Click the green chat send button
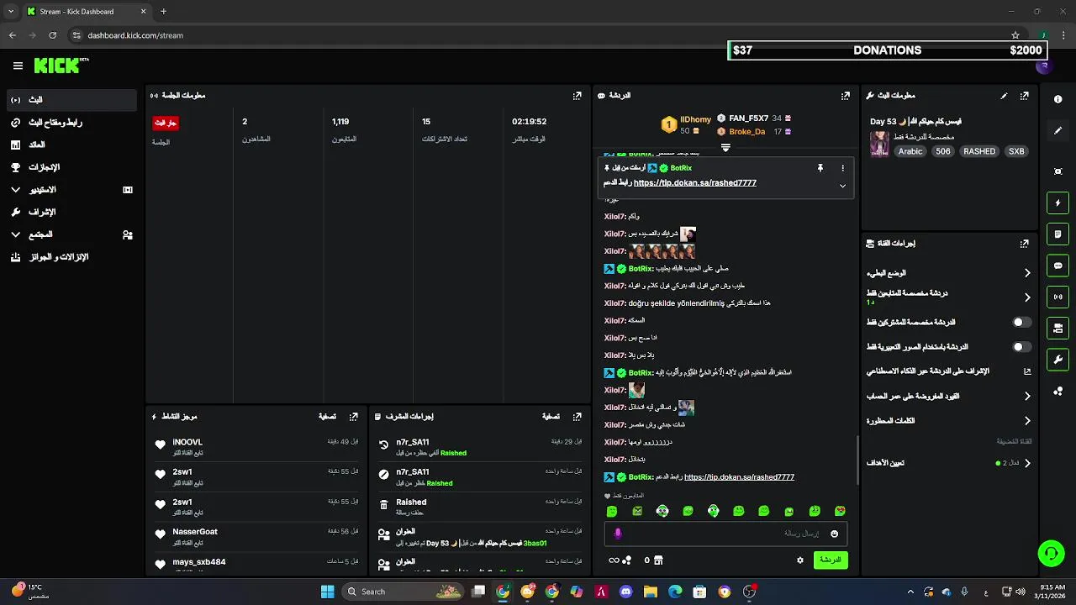This screenshot has height=605, width=1076. click(831, 560)
